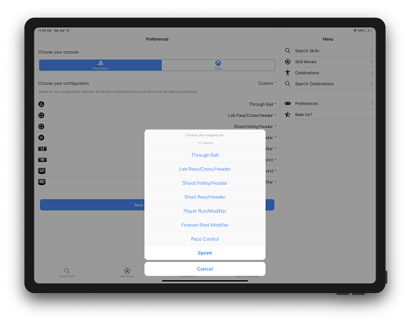
Task: Open the Custom configuration dropdown
Action: pyautogui.click(x=267, y=83)
